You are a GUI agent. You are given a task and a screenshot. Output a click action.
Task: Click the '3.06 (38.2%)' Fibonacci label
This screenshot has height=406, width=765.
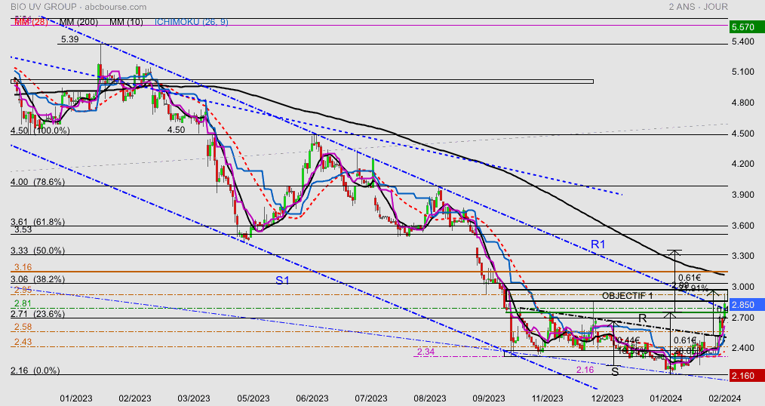pos(38,280)
